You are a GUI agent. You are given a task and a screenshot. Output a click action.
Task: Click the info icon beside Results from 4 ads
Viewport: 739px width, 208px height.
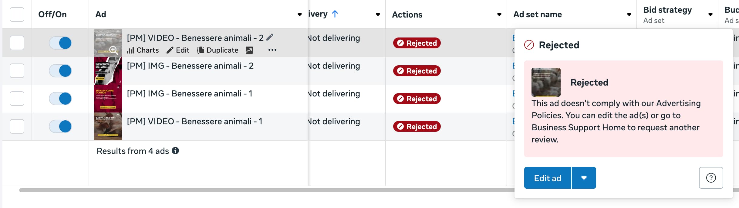[x=175, y=151]
